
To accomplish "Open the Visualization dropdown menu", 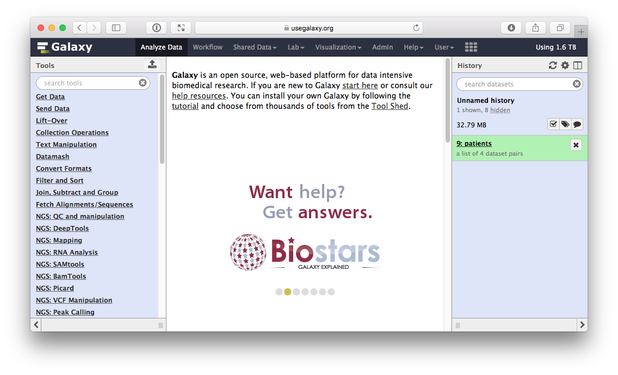I will tap(338, 47).
